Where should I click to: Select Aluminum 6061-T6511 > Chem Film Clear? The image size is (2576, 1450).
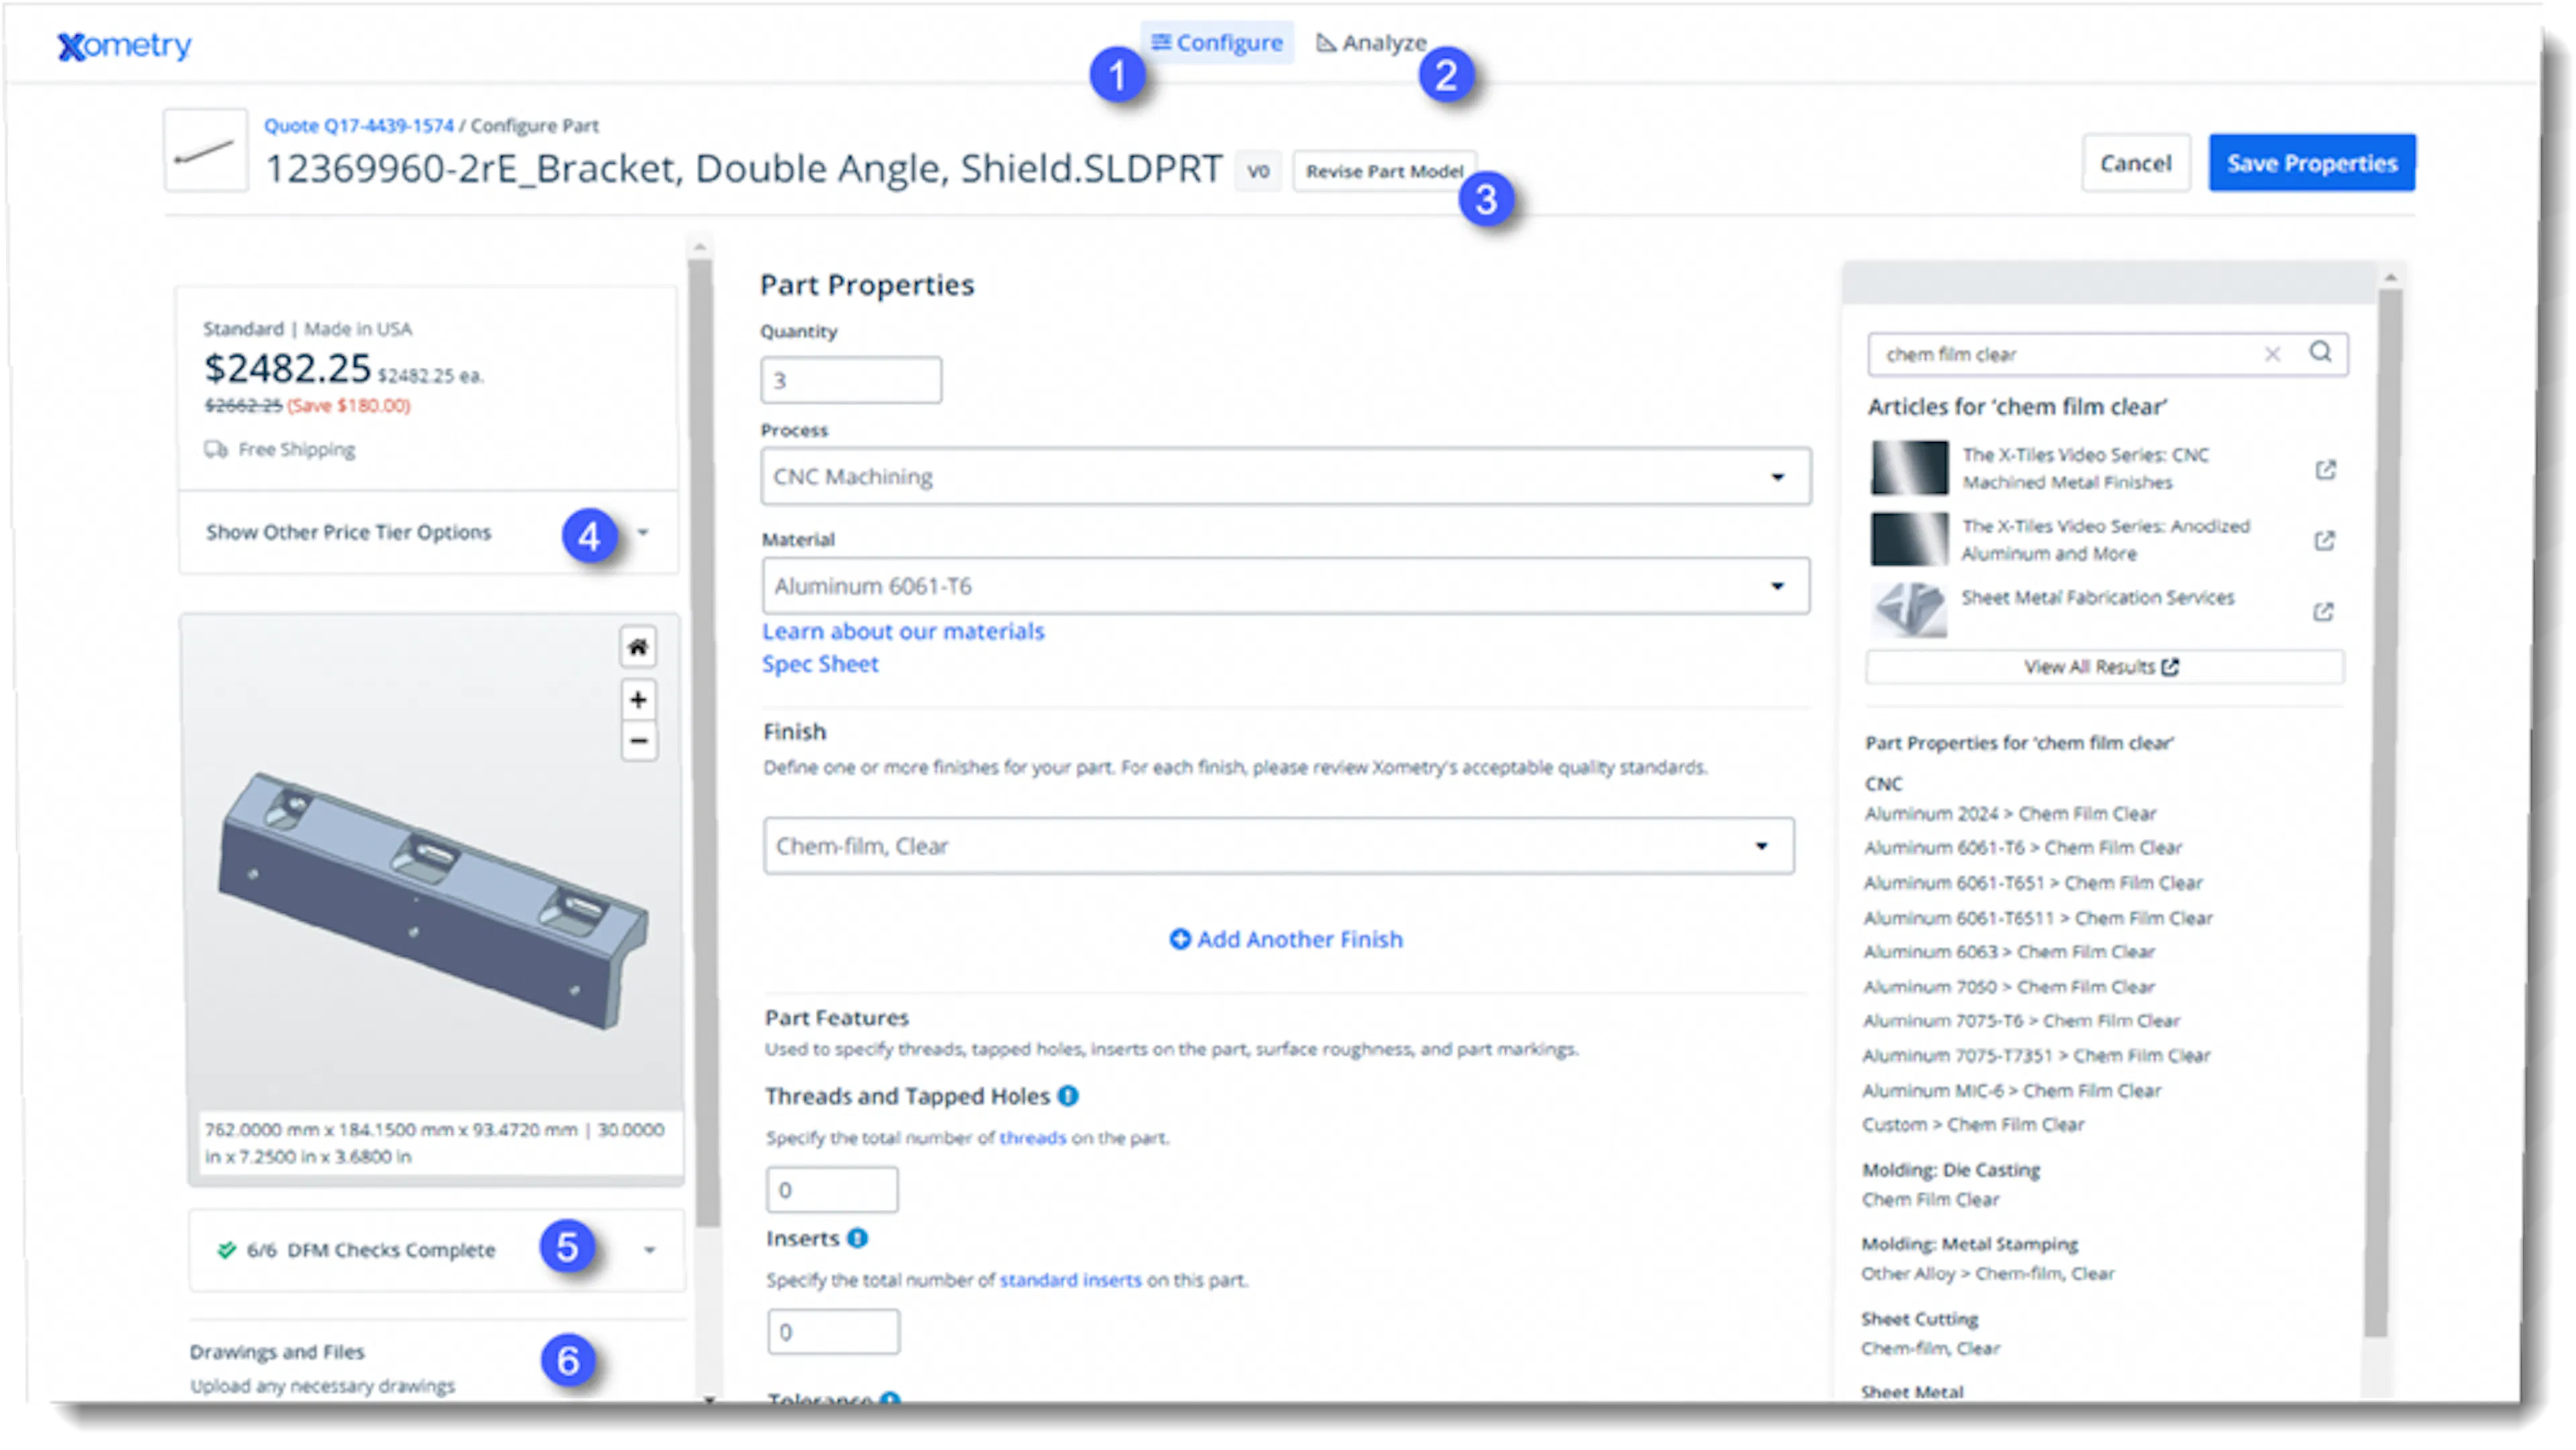click(x=2038, y=918)
